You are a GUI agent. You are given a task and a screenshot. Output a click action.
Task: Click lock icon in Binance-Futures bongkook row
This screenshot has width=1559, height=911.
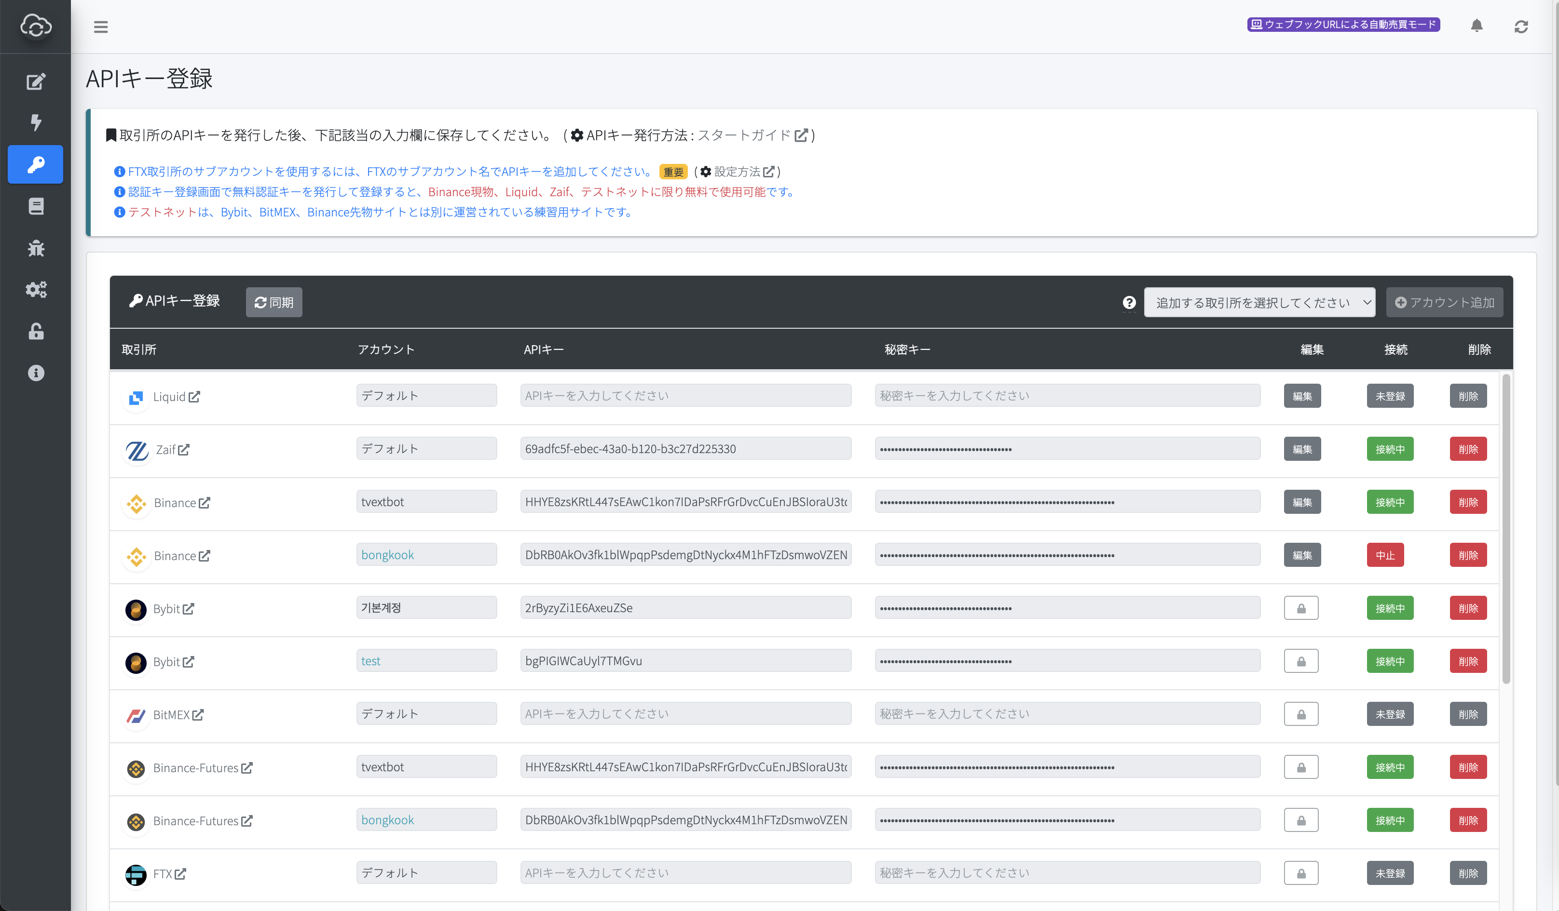tap(1301, 821)
